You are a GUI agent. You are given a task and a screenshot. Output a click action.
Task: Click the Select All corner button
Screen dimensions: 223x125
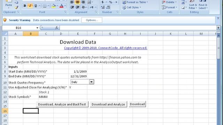5,34
